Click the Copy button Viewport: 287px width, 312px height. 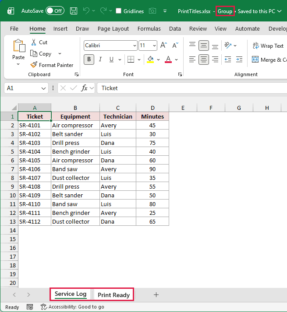point(41,53)
